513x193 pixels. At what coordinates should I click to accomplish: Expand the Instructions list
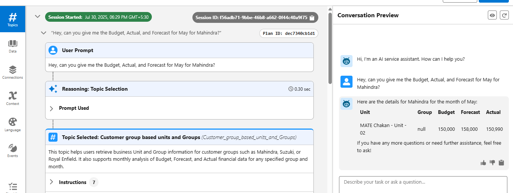click(52, 182)
